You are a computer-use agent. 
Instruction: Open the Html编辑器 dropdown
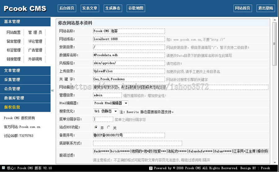click(110, 103)
